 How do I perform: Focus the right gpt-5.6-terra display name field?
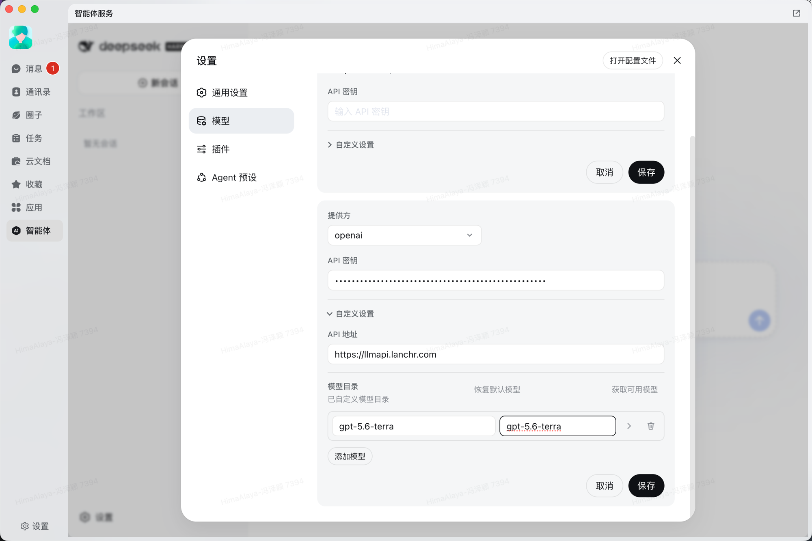click(x=557, y=426)
